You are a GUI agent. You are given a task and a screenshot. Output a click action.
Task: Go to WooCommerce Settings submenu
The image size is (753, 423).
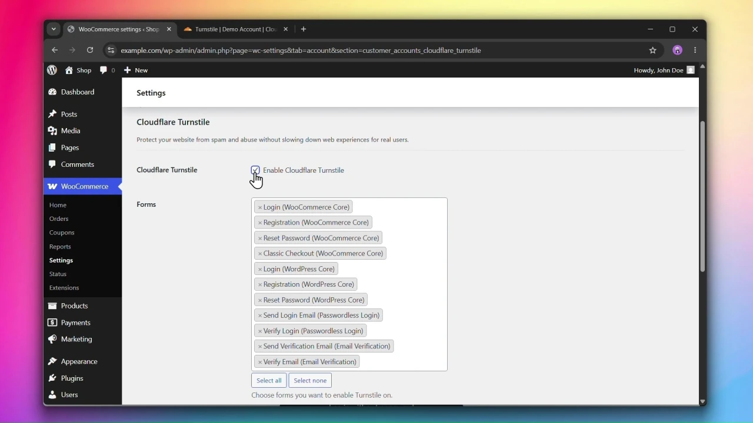[x=61, y=260]
